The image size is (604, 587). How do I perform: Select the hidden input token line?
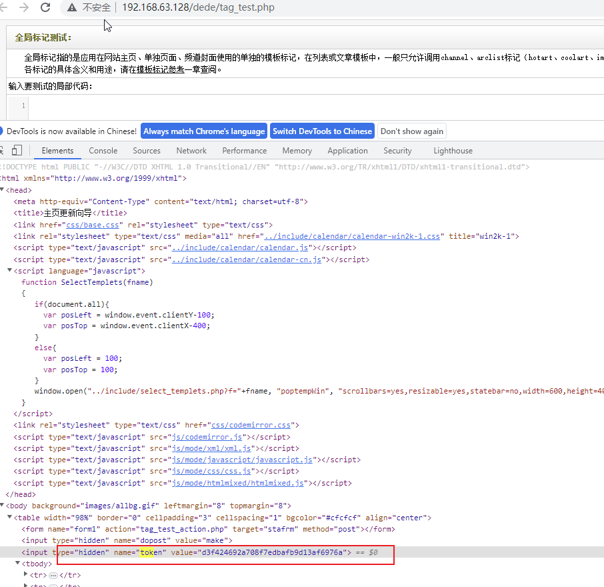(x=302, y=552)
